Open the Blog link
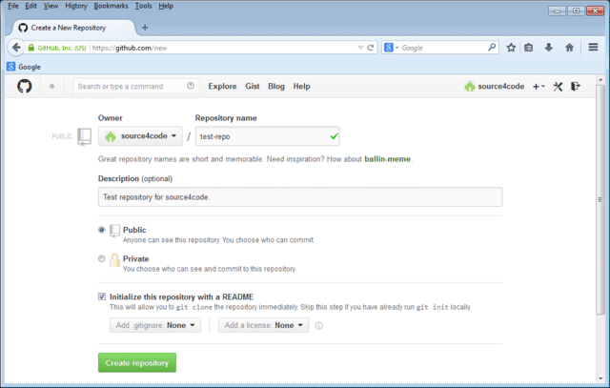 [x=276, y=87]
